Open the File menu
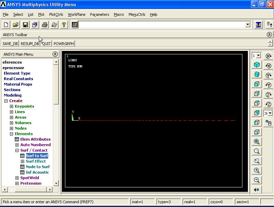The image size is (274, 207). tap(6, 14)
